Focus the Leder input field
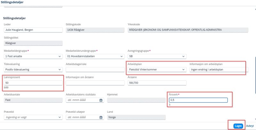Screen dimensions: 256x130 (x=33, y=30)
